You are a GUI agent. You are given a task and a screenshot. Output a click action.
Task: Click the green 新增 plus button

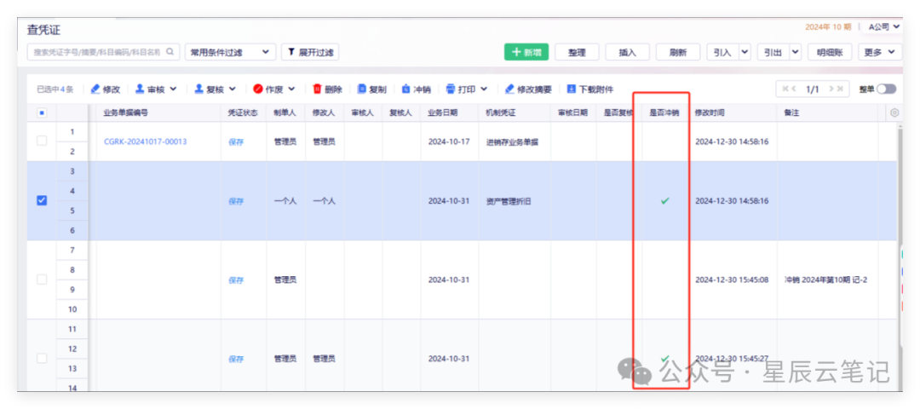(x=526, y=52)
